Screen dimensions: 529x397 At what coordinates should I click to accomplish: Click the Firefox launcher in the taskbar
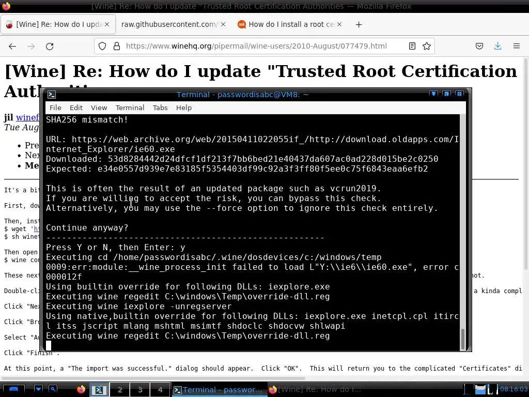(81, 390)
